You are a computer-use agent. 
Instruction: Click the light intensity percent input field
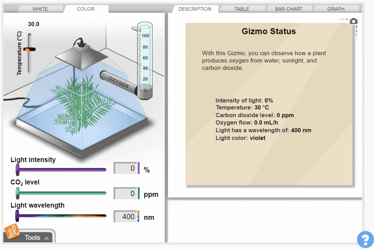pos(125,168)
